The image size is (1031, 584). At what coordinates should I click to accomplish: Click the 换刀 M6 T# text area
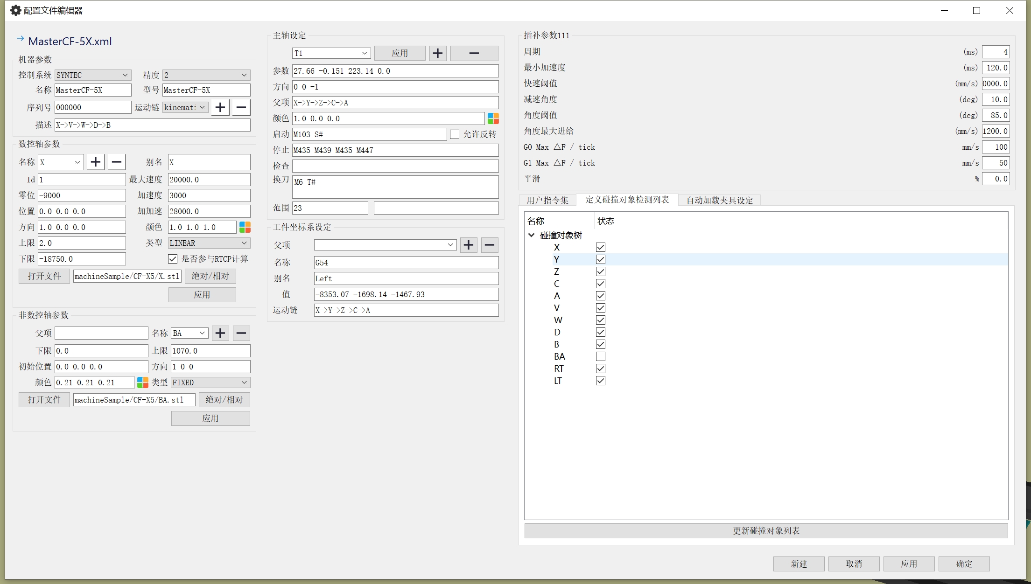click(395, 187)
